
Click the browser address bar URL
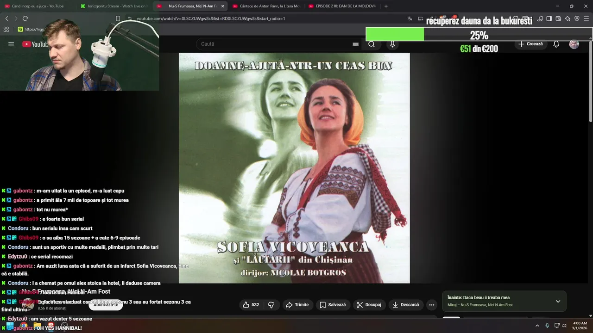tap(211, 18)
